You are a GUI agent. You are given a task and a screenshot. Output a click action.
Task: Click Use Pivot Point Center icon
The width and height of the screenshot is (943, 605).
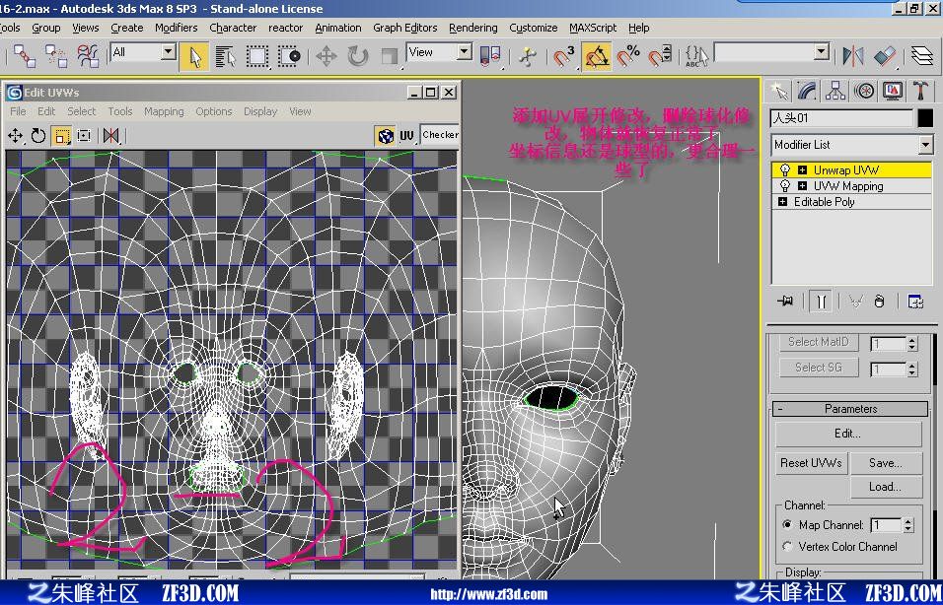coord(490,57)
